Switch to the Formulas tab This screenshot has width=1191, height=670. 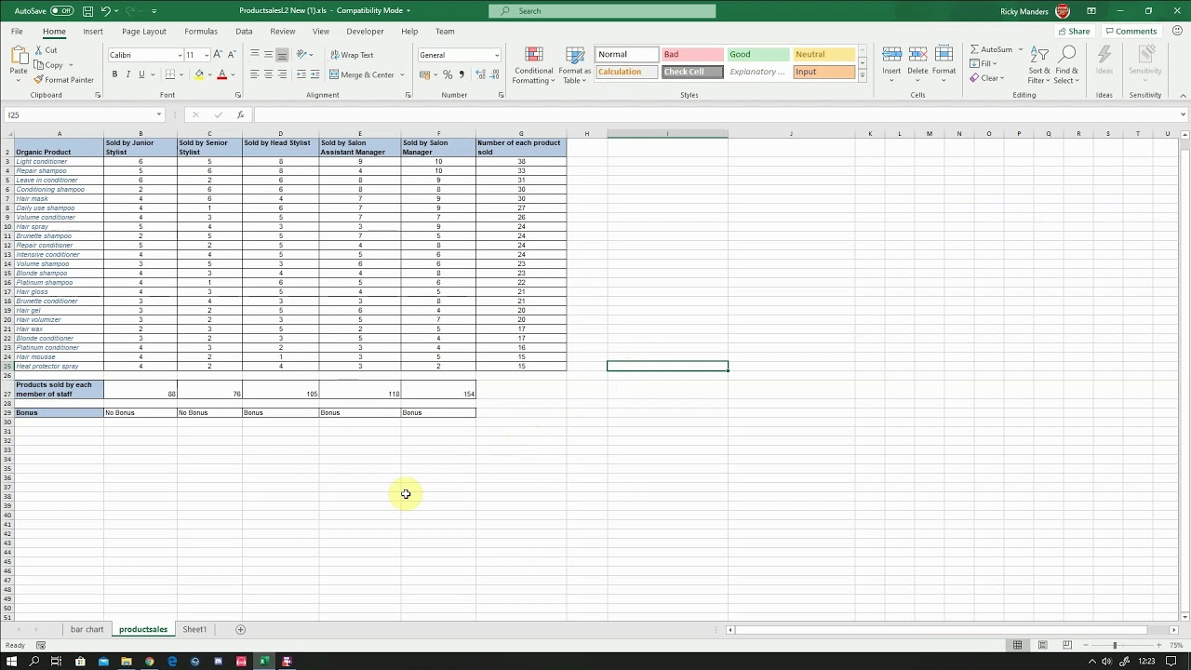(x=201, y=32)
